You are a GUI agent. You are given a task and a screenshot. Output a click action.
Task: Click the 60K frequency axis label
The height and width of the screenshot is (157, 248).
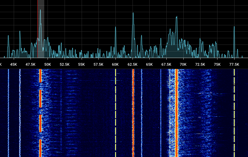click(115, 65)
